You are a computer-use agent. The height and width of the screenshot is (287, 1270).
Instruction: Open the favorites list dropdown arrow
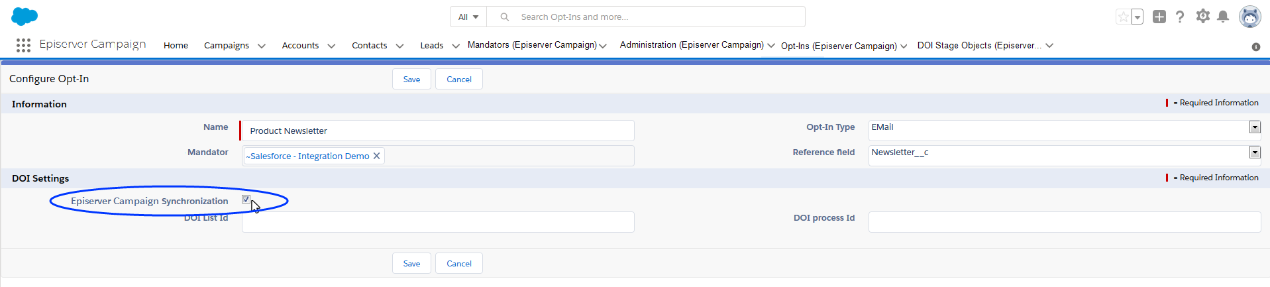coord(1138,17)
